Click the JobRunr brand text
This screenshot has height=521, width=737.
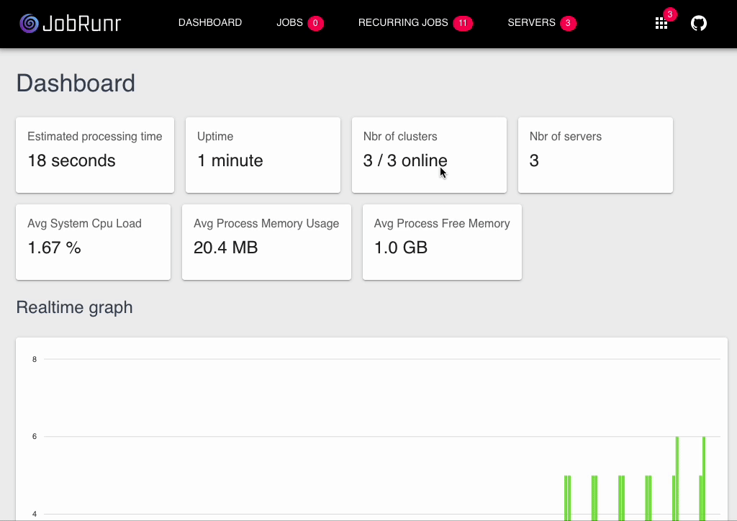(x=82, y=23)
